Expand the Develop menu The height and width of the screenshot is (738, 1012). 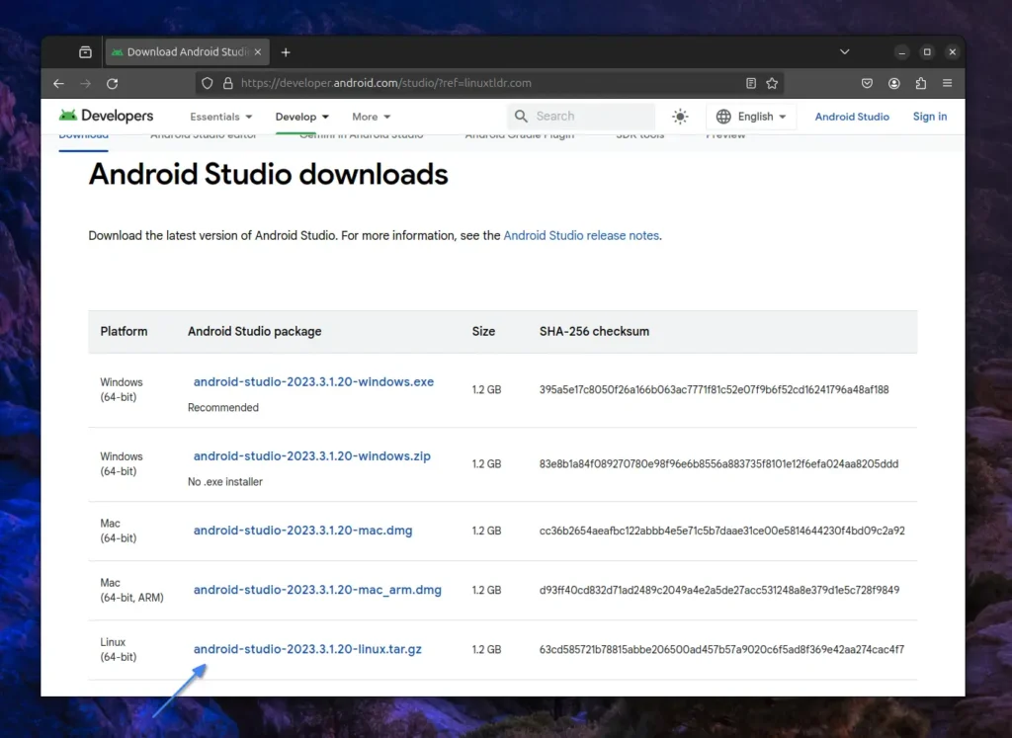click(302, 117)
